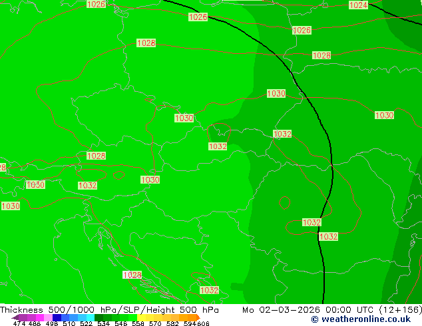Click the legend value 522
The height and width of the screenshot is (326, 422).
pos(86,324)
